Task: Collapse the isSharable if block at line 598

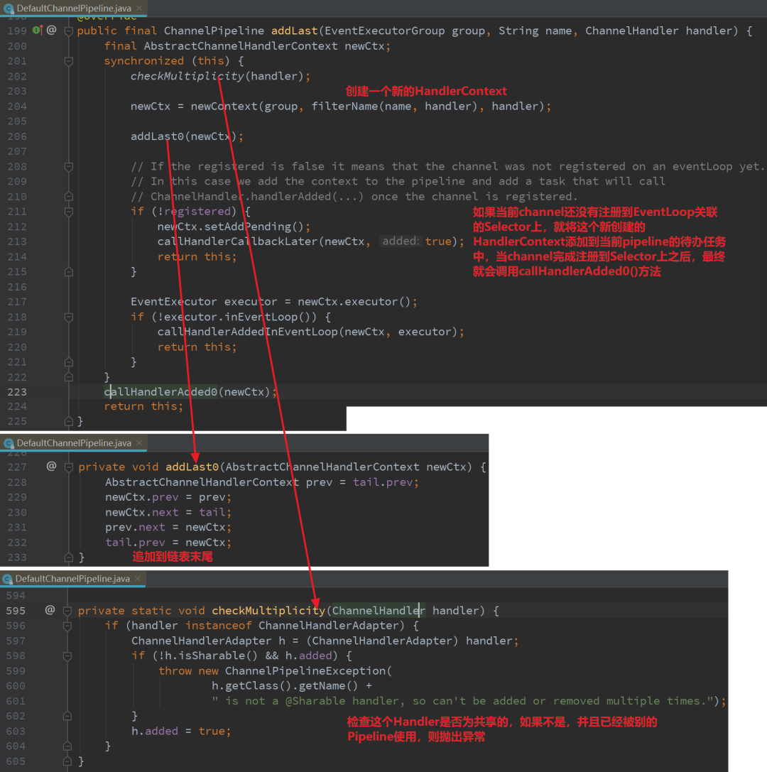Action: tap(67, 656)
